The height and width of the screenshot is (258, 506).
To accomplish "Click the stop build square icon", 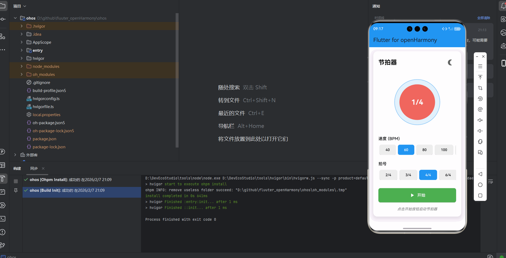I will [x=16, y=181].
